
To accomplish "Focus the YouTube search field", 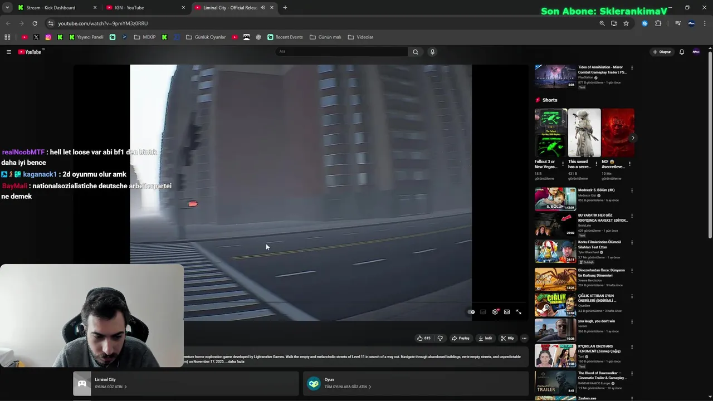I will (341, 52).
